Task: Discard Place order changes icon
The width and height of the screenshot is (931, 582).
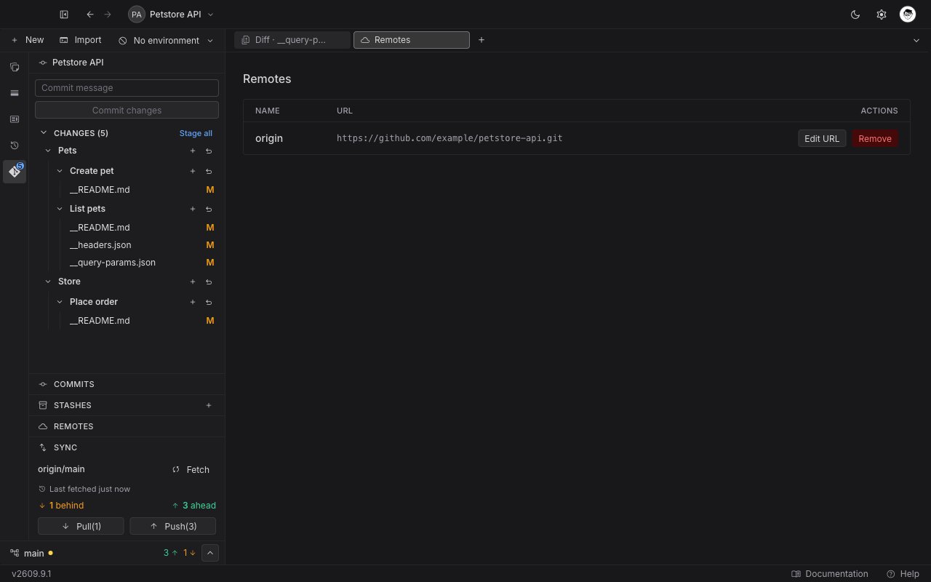Action: [209, 302]
